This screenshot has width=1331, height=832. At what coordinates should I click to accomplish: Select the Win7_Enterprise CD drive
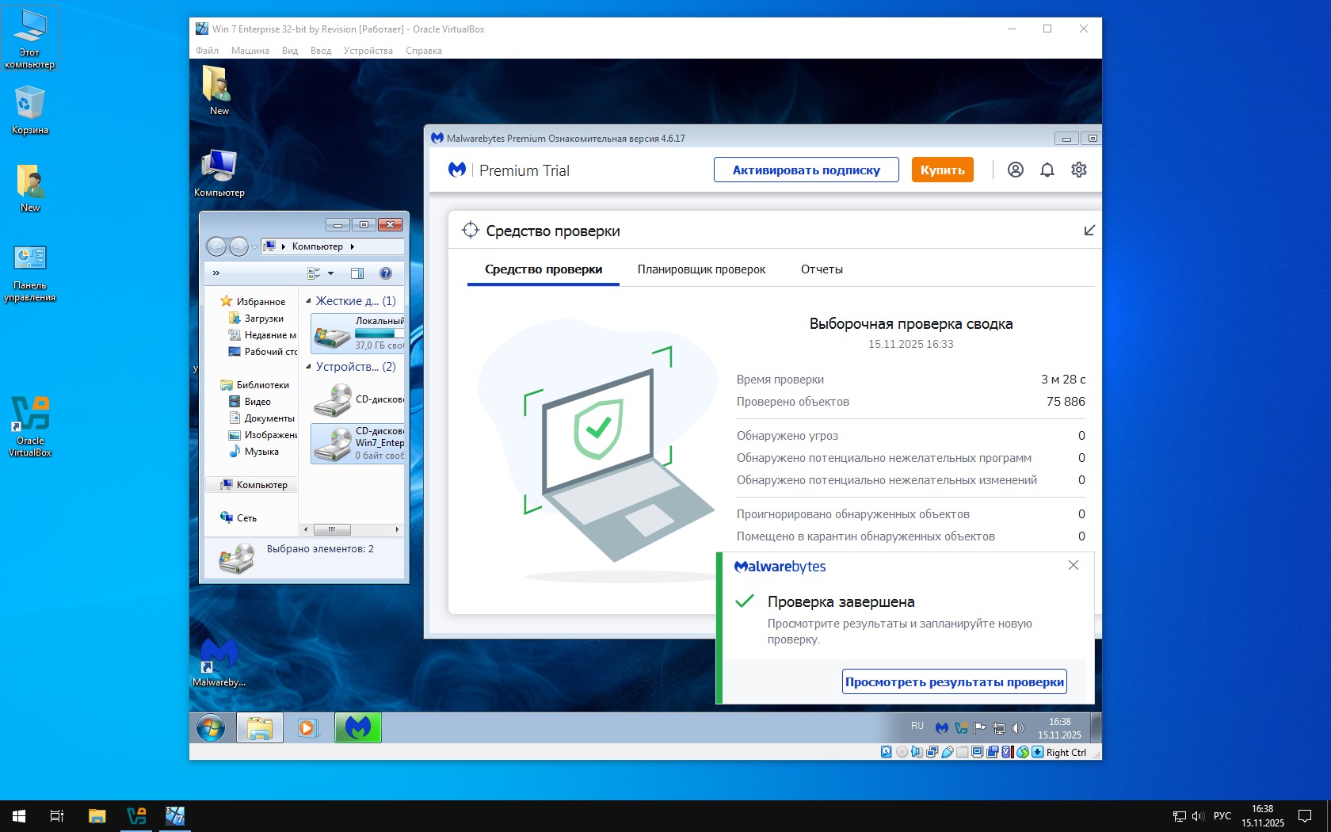(357, 443)
